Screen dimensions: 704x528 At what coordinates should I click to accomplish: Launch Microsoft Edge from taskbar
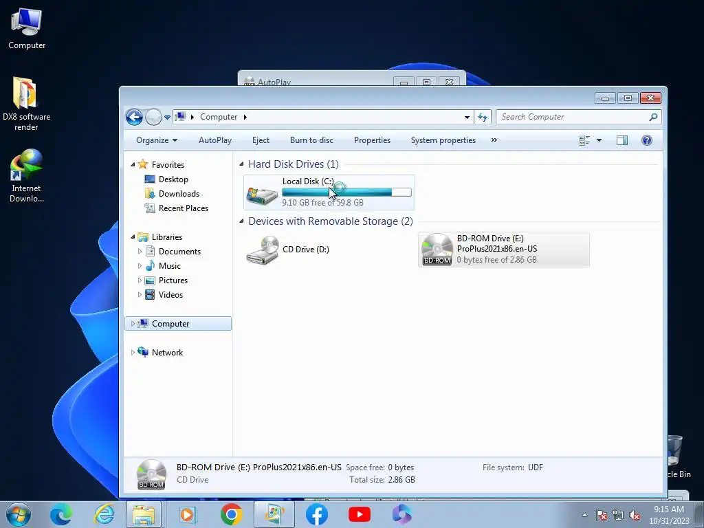61,514
